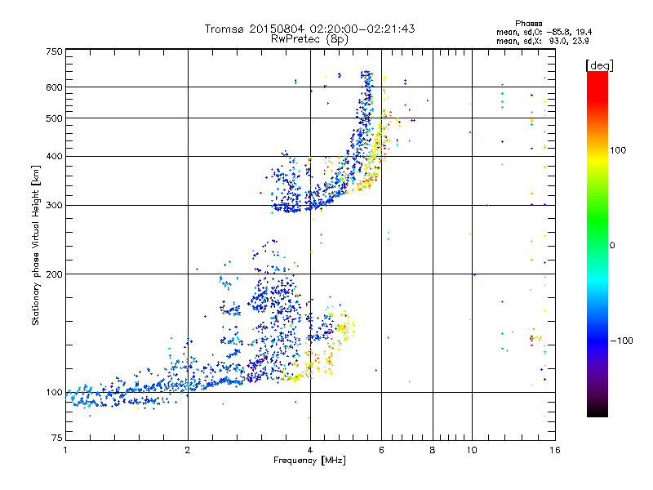The width and height of the screenshot is (653, 490).
Task: Click the colorbar tick label '100'
Action: point(618,150)
